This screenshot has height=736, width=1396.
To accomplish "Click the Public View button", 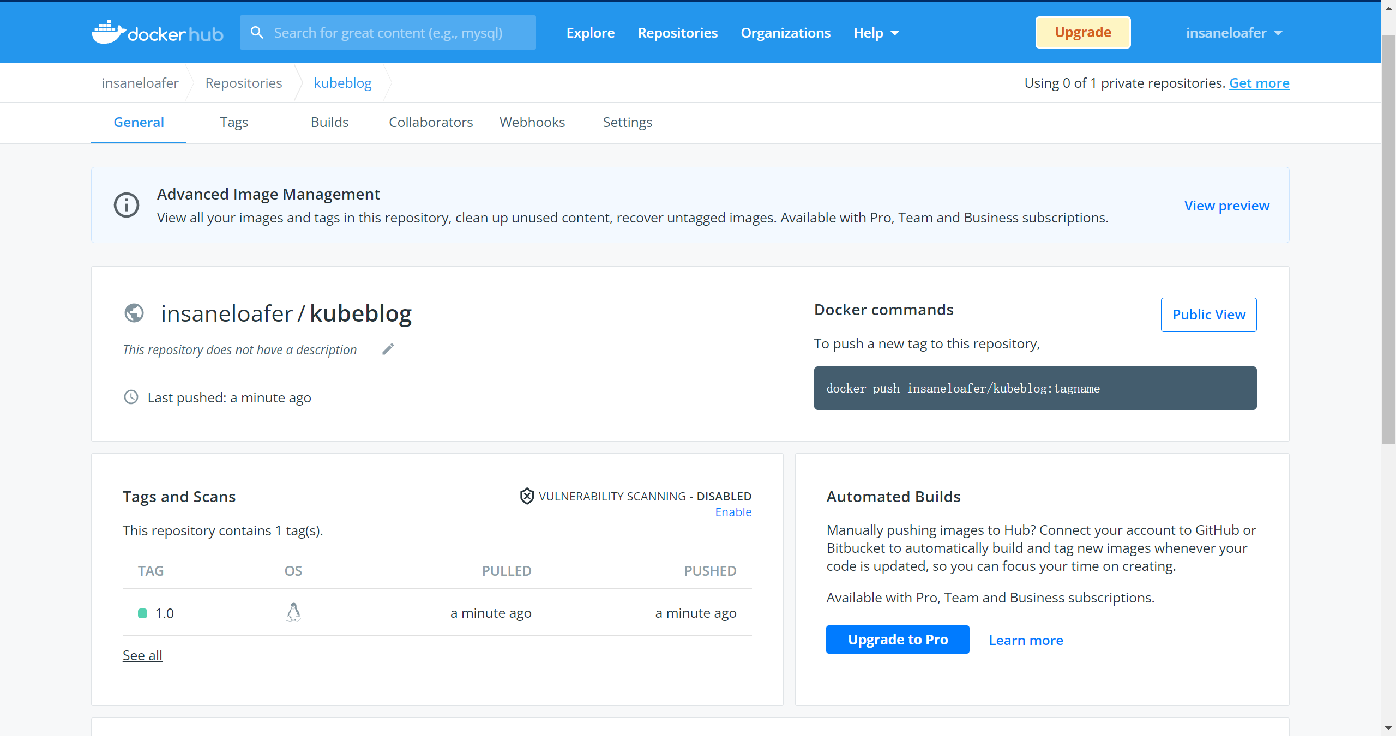I will (x=1209, y=315).
